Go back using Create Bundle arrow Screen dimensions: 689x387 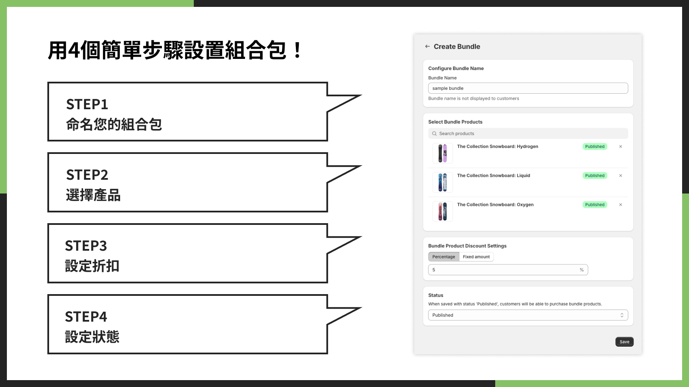pos(427,46)
